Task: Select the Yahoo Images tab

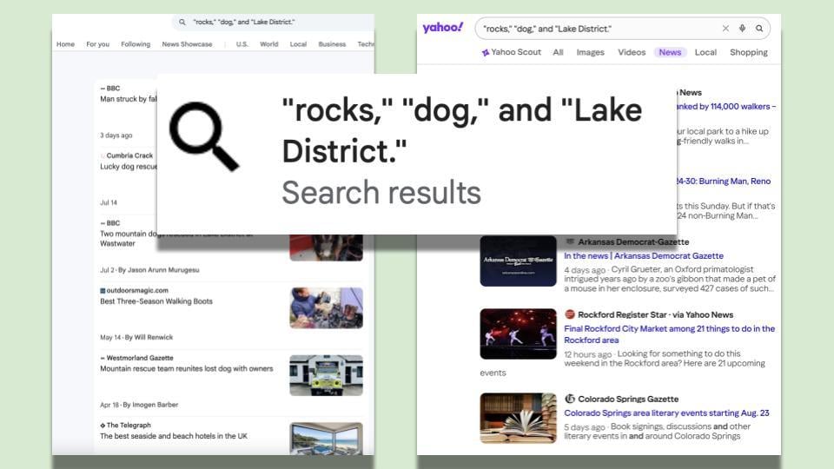Action: click(x=591, y=52)
